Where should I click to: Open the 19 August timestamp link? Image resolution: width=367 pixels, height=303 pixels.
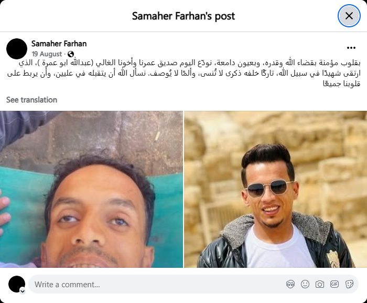(x=47, y=54)
